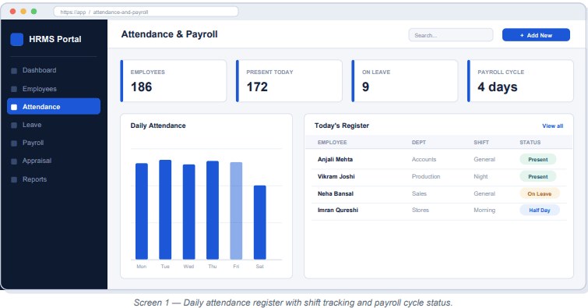Click the Appraisal sidebar icon
The image size is (588, 308).
click(14, 161)
